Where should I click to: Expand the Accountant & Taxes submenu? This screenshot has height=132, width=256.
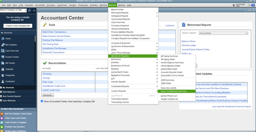tap(157, 72)
